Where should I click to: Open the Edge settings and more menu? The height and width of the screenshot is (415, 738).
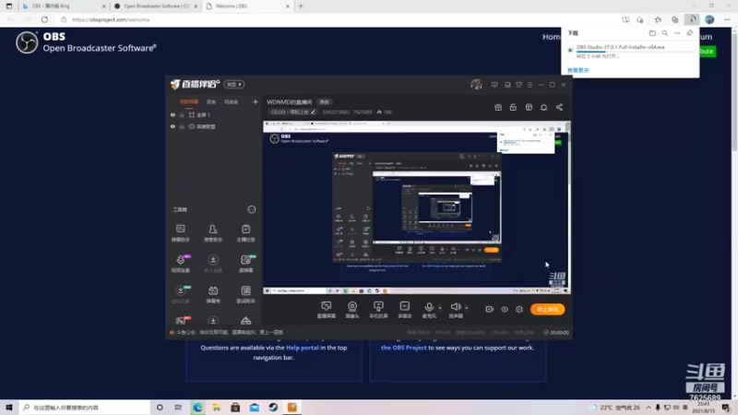[727, 19]
